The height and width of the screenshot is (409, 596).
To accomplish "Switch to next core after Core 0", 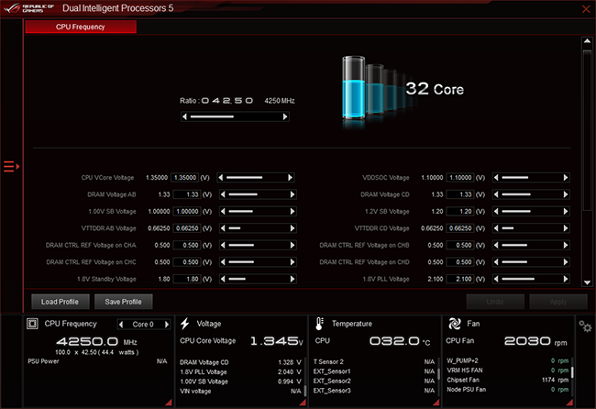I will tap(167, 325).
